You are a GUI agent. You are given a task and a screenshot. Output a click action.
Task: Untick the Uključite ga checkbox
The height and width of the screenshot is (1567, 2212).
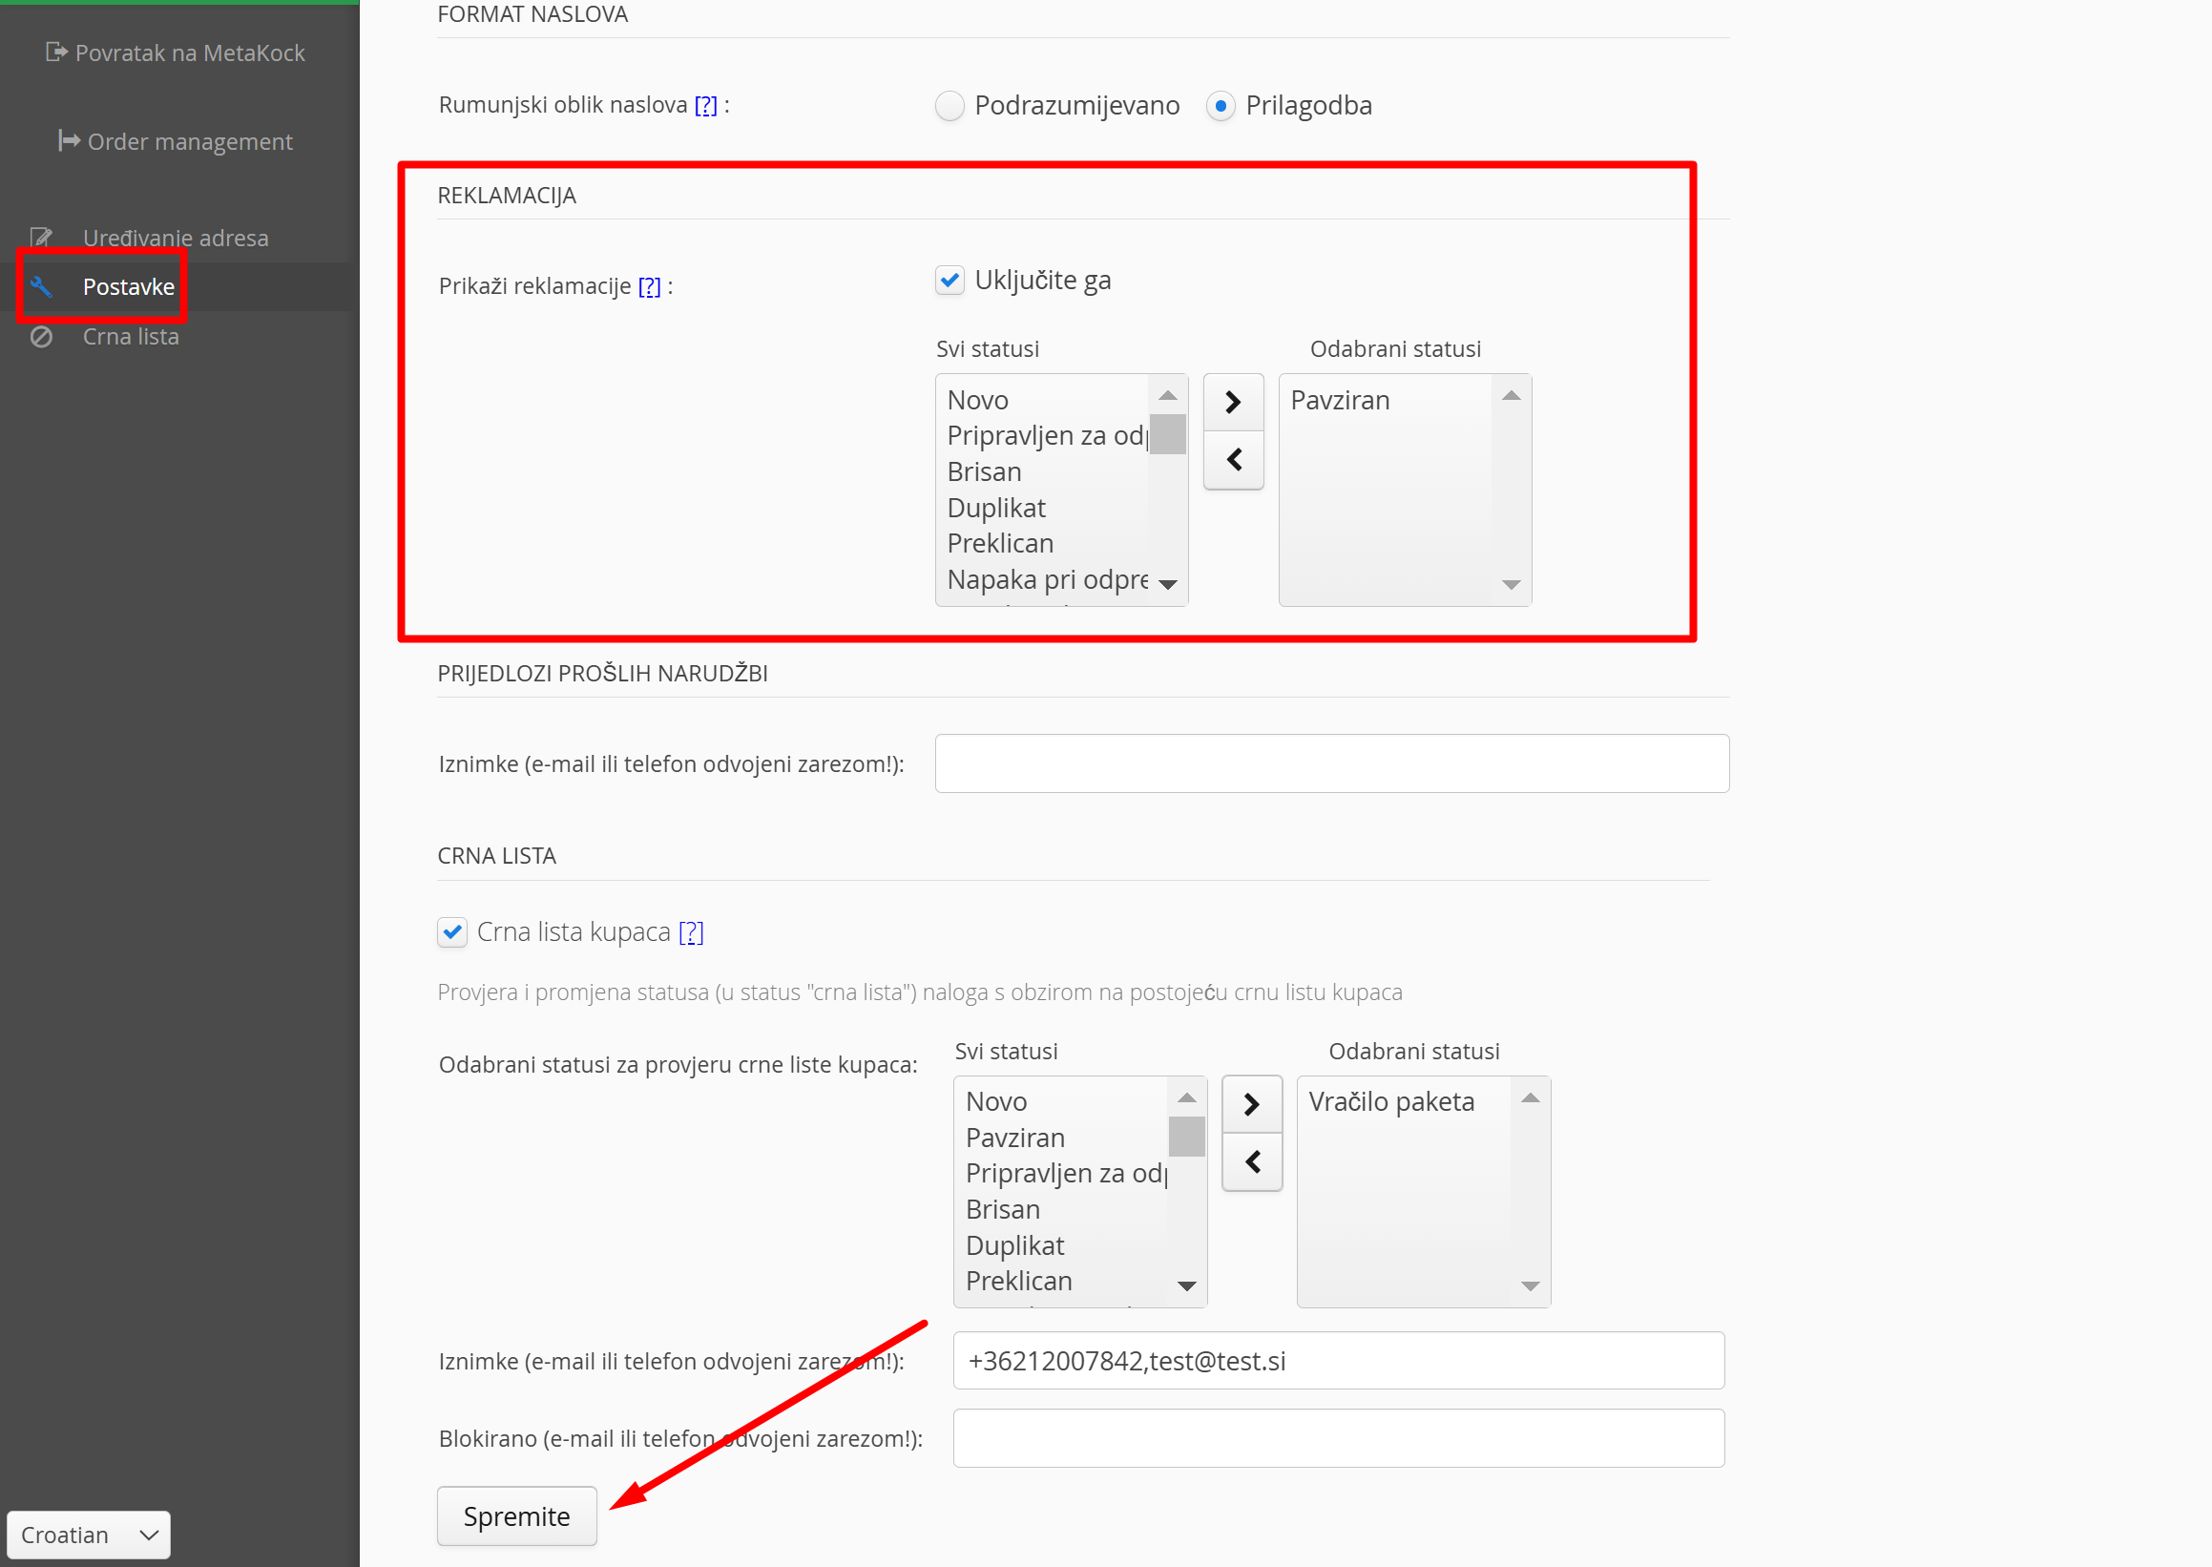coord(949,280)
